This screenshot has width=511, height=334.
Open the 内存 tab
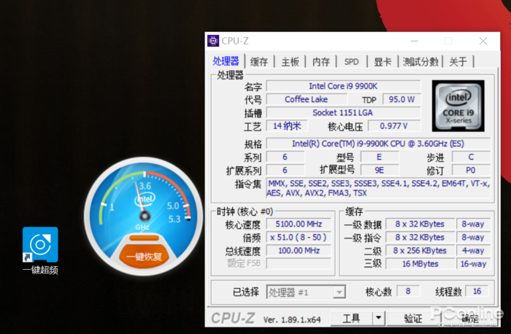(x=321, y=61)
